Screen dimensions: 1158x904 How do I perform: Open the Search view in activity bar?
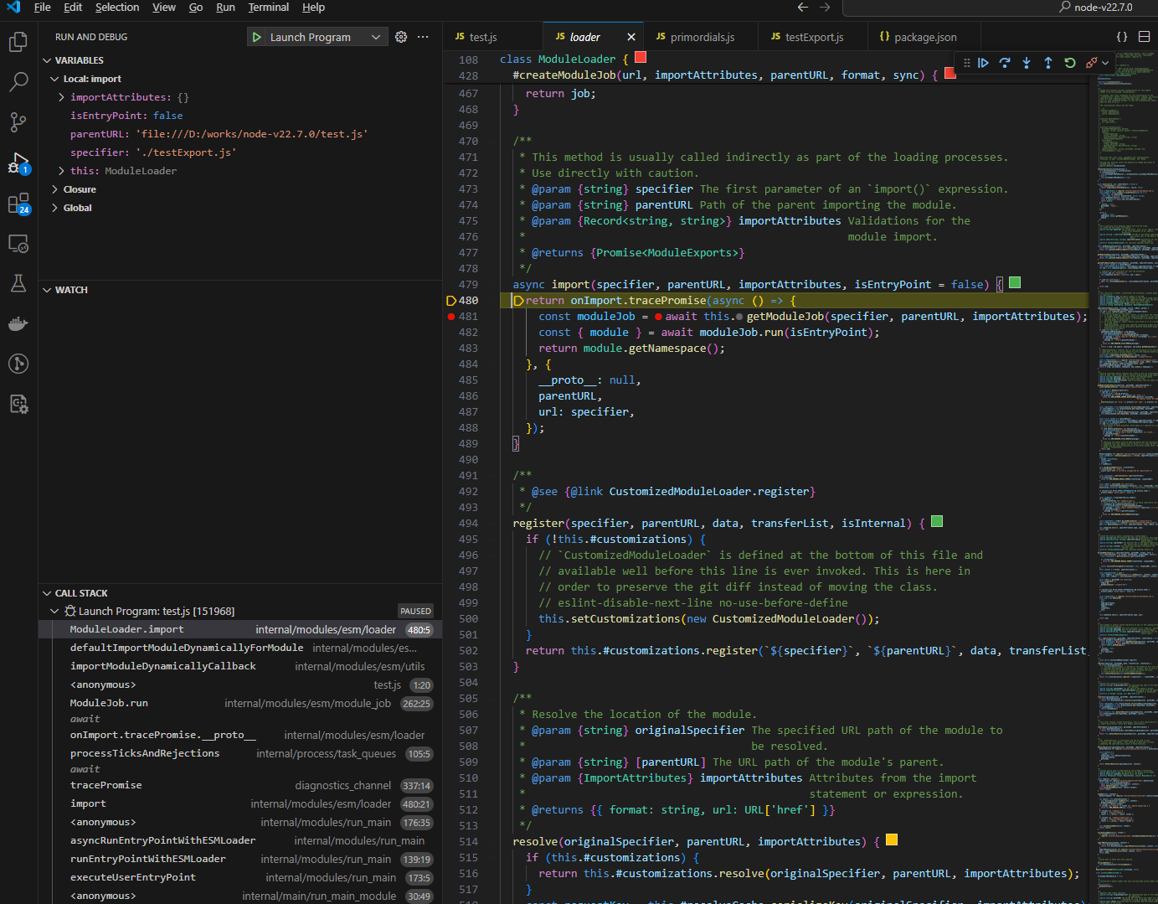18,82
